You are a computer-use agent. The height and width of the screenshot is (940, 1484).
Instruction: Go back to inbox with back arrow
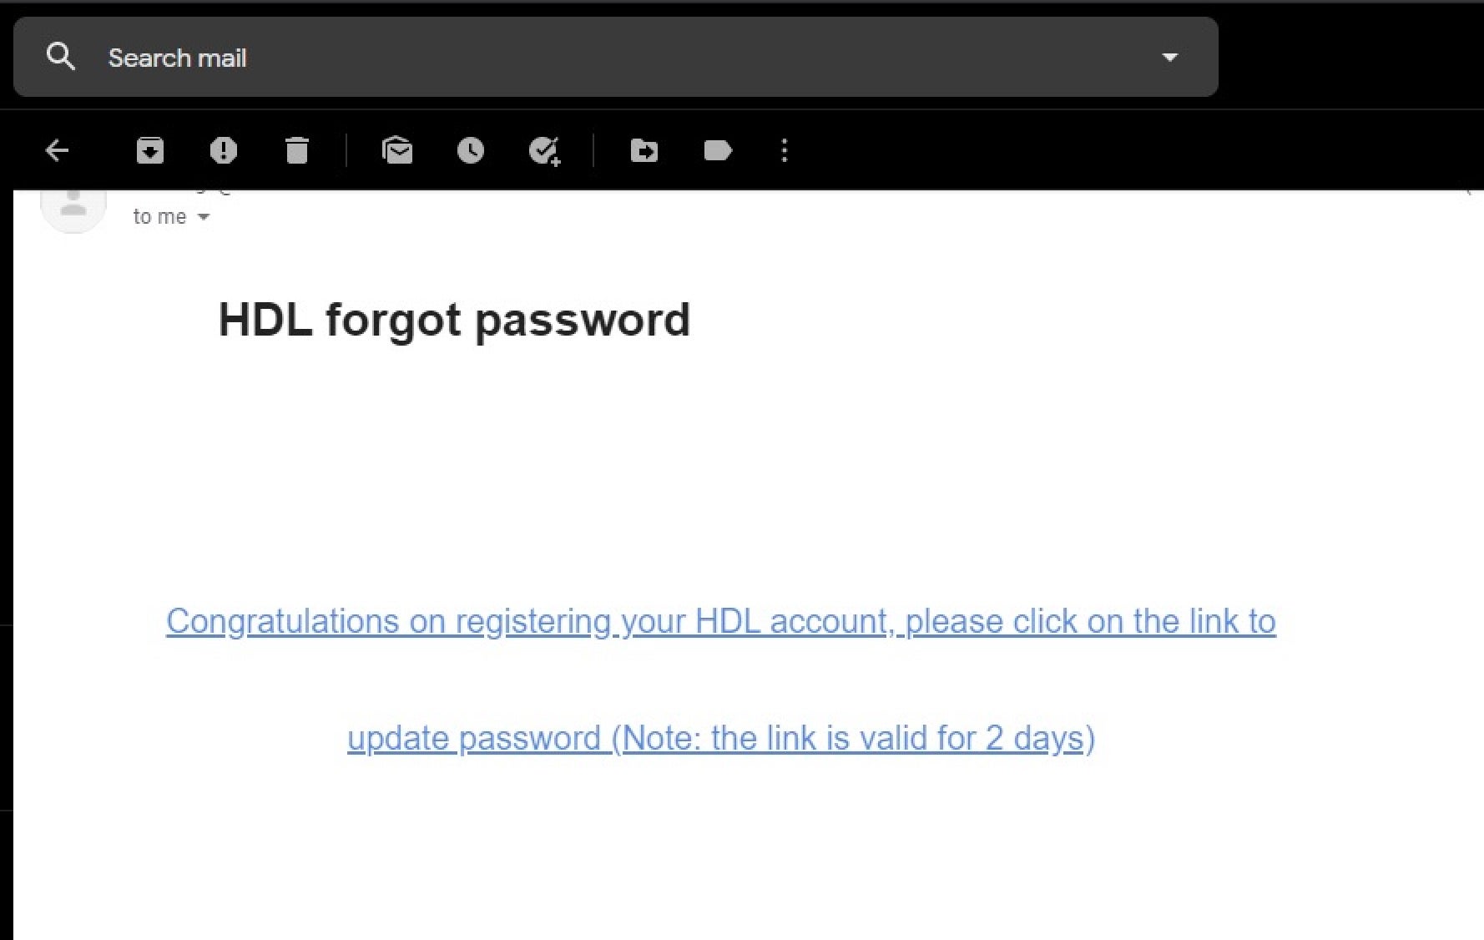(57, 150)
